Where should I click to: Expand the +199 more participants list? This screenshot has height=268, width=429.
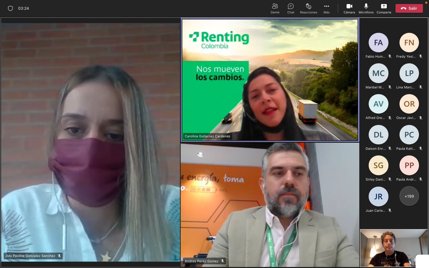point(409,196)
